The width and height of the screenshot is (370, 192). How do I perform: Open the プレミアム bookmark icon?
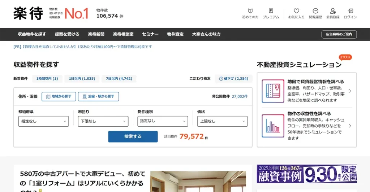point(271,11)
